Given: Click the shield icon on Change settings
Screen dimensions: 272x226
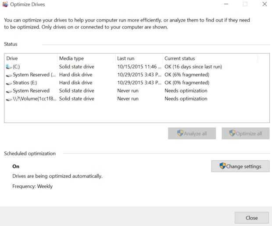Looking at the screenshot, I should [x=222, y=166].
